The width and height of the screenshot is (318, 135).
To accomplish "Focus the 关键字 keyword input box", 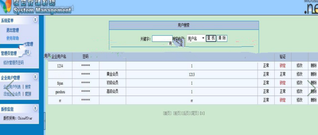I will [x=162, y=39].
